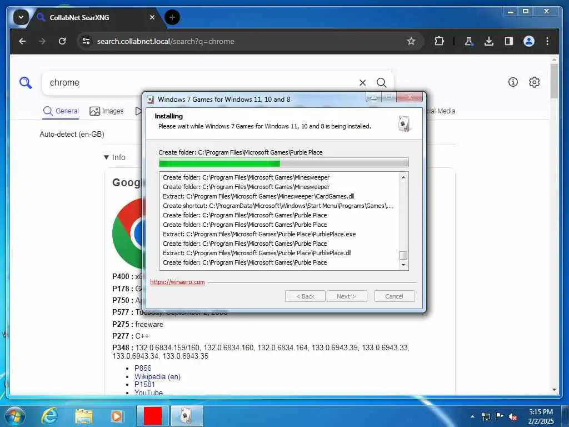Reload the SearXNG page

click(x=62, y=41)
